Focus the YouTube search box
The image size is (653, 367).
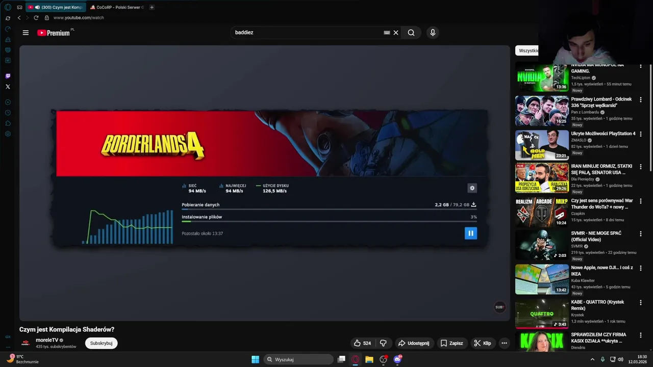click(x=306, y=33)
